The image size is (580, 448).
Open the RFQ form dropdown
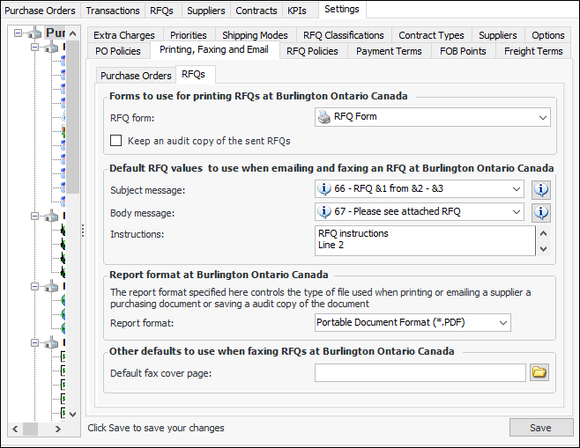tap(542, 117)
